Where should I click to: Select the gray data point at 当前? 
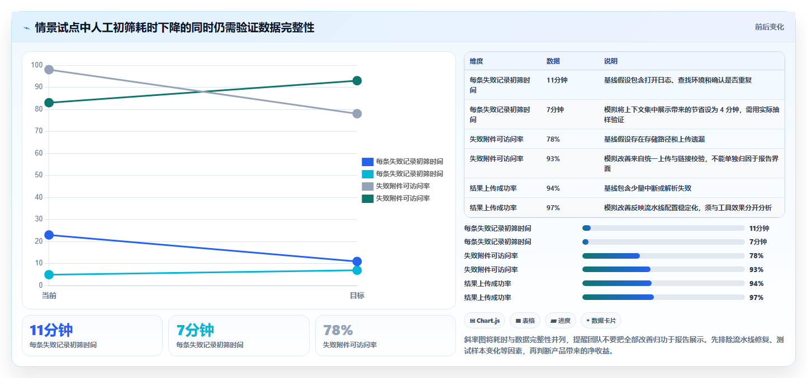pyautogui.click(x=49, y=70)
